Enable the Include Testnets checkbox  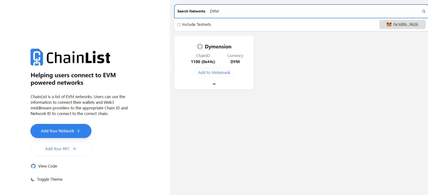tap(179, 24)
